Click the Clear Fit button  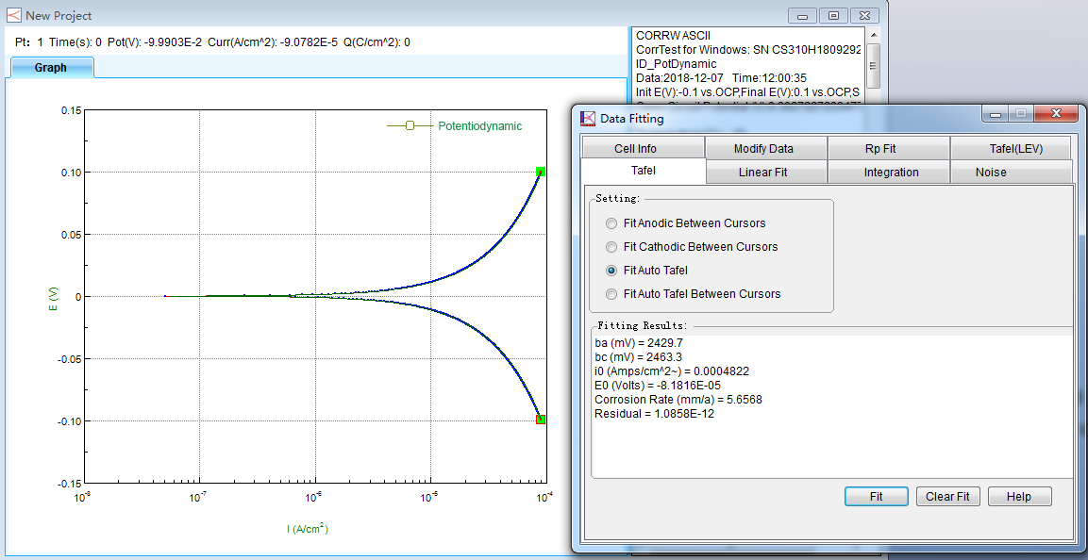[947, 497]
